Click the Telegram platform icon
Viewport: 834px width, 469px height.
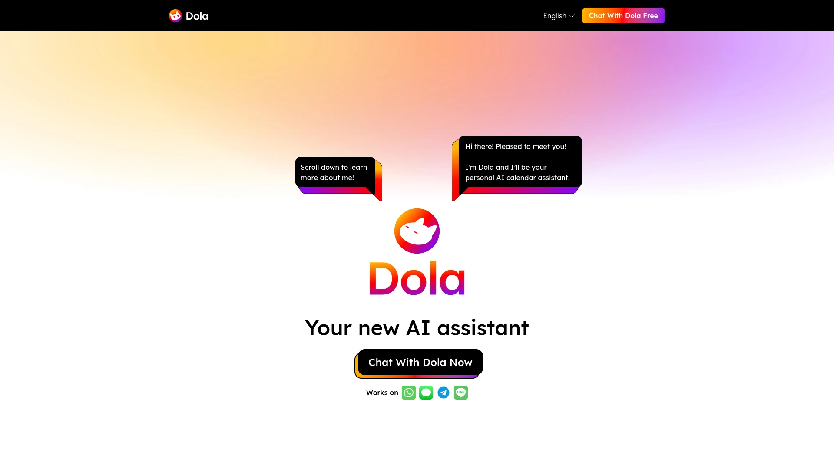click(443, 392)
